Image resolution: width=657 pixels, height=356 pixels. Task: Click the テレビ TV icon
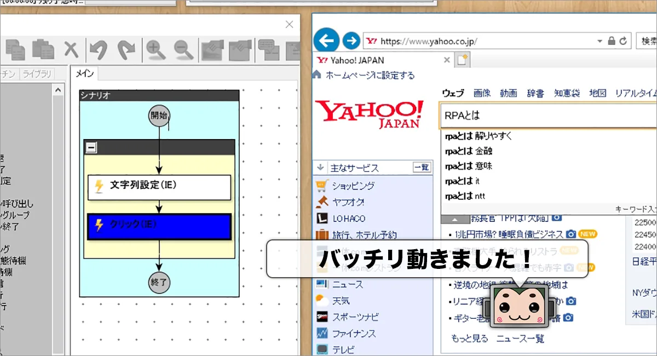click(x=322, y=349)
